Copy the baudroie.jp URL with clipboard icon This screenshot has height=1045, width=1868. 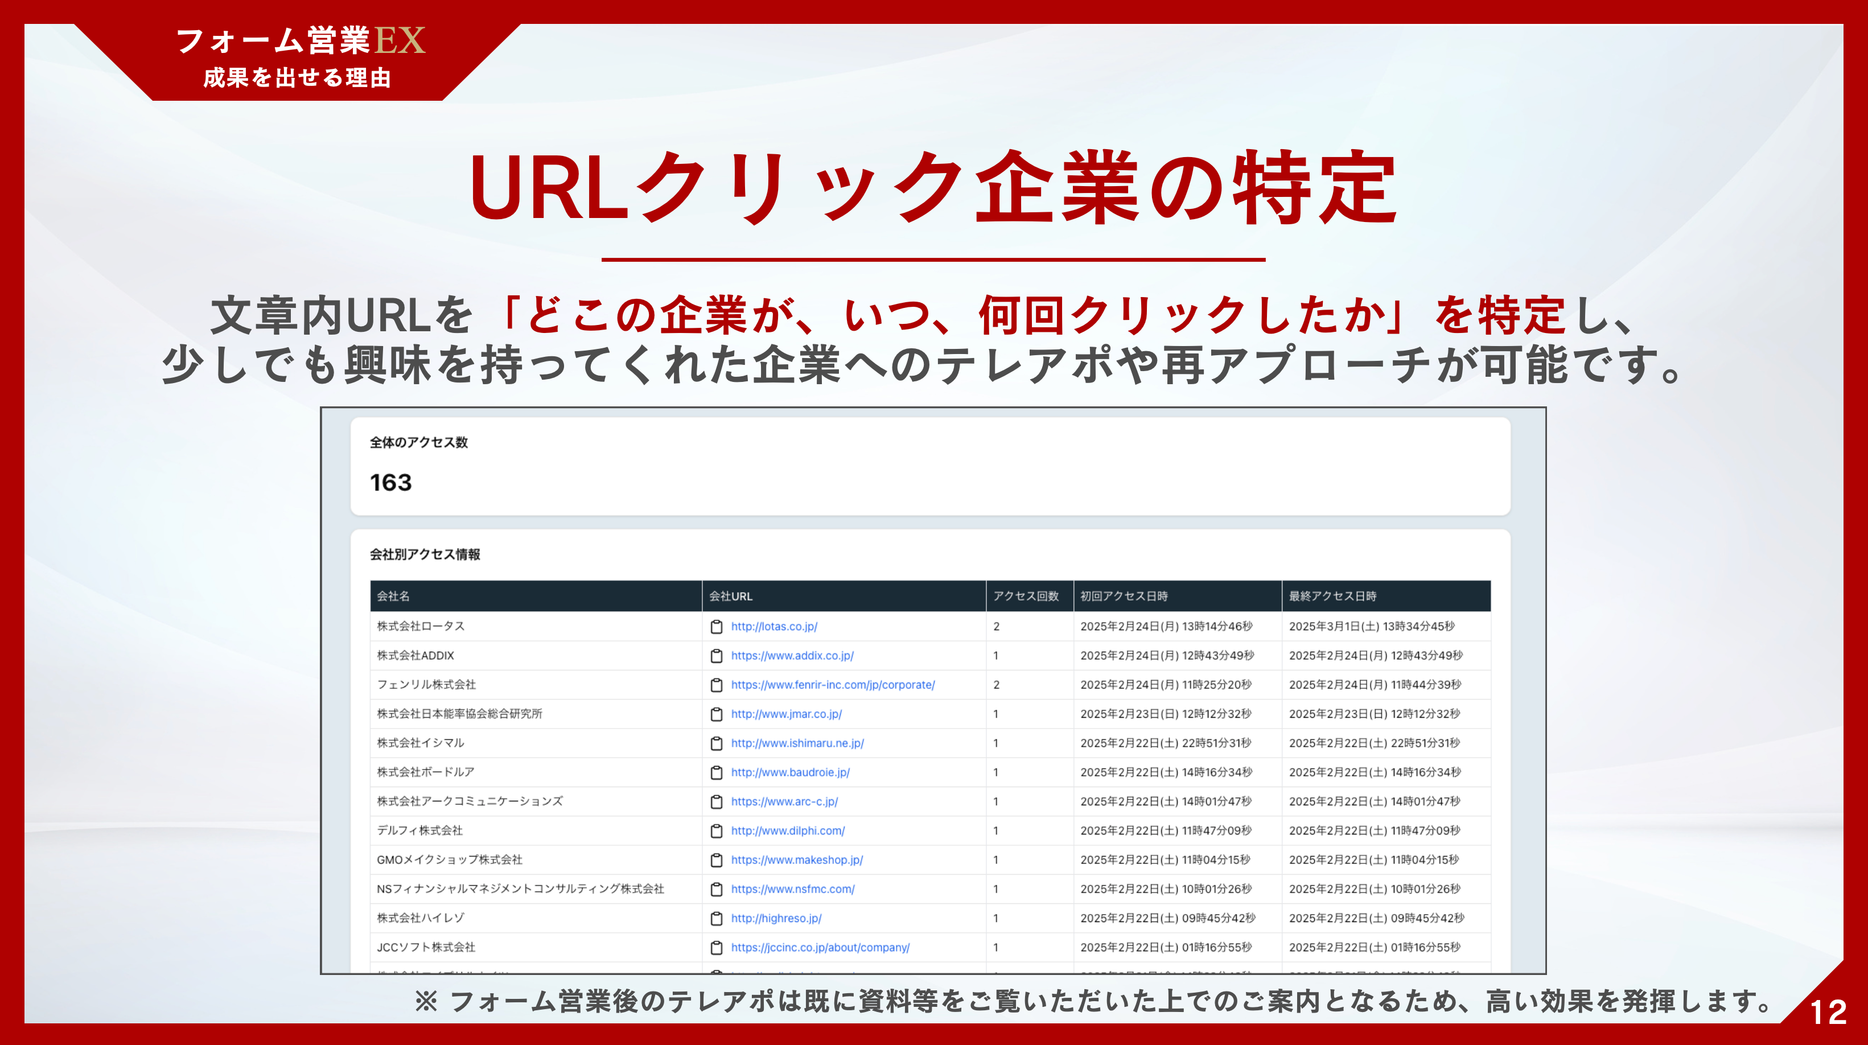pos(717,772)
